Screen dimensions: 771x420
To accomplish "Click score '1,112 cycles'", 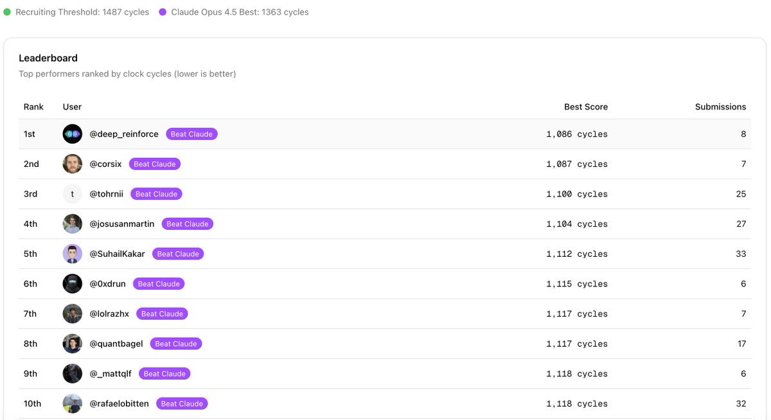I will click(x=577, y=254).
